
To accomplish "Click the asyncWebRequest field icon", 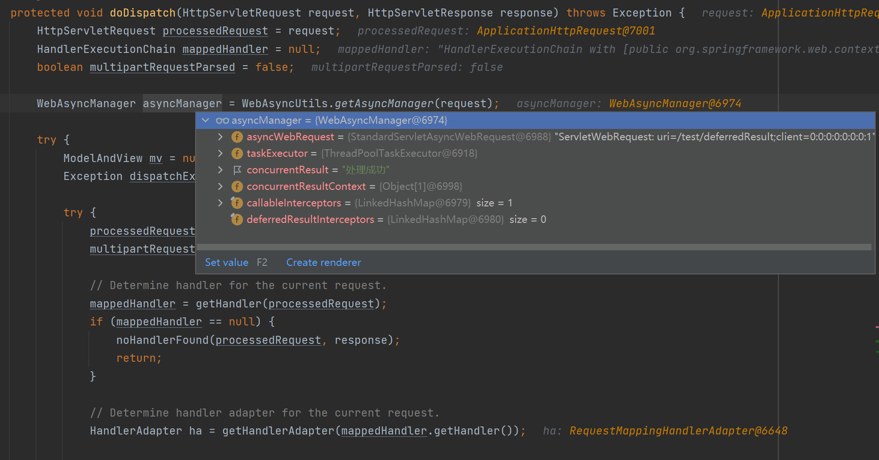I will [237, 137].
